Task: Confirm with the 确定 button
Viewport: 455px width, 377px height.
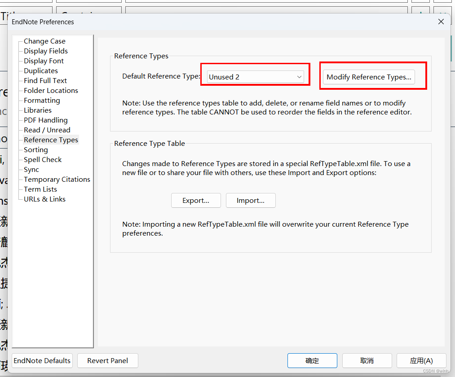Action: pyautogui.click(x=312, y=360)
